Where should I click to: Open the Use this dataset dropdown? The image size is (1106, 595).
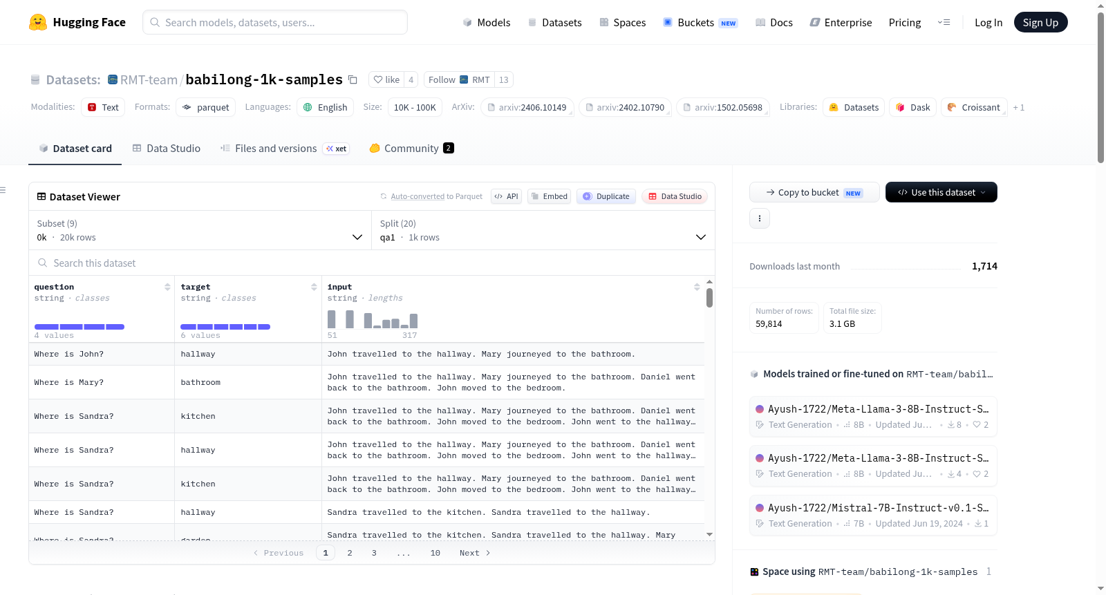point(941,192)
